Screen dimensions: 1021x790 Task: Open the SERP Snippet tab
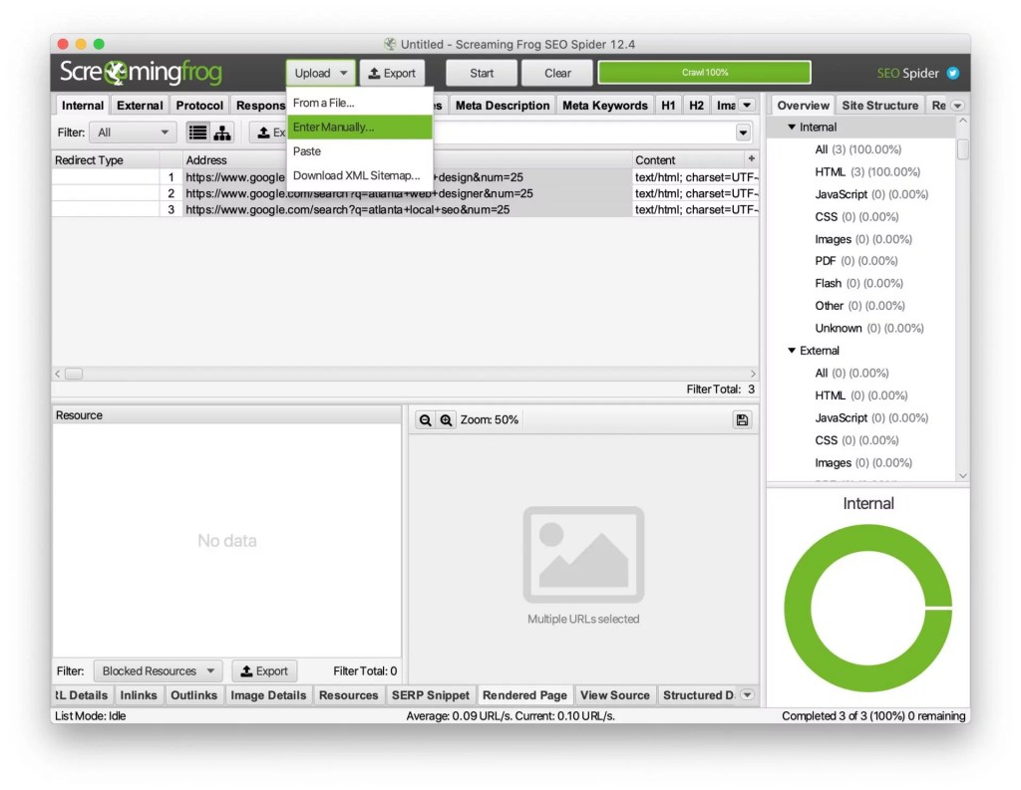[x=431, y=695]
